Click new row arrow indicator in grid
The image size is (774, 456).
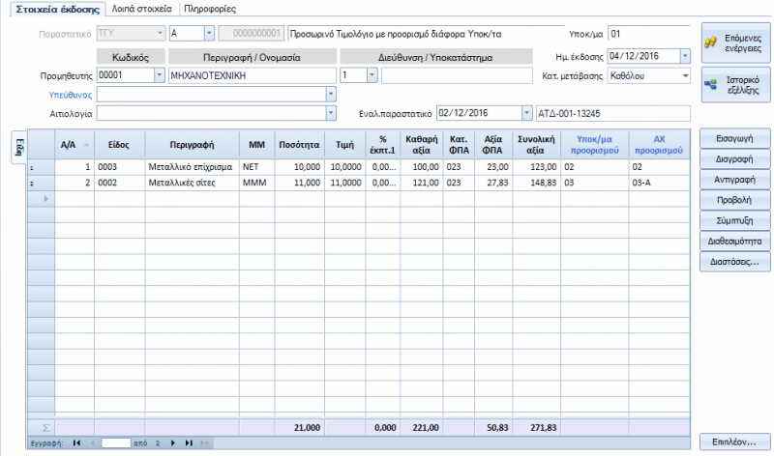point(45,199)
